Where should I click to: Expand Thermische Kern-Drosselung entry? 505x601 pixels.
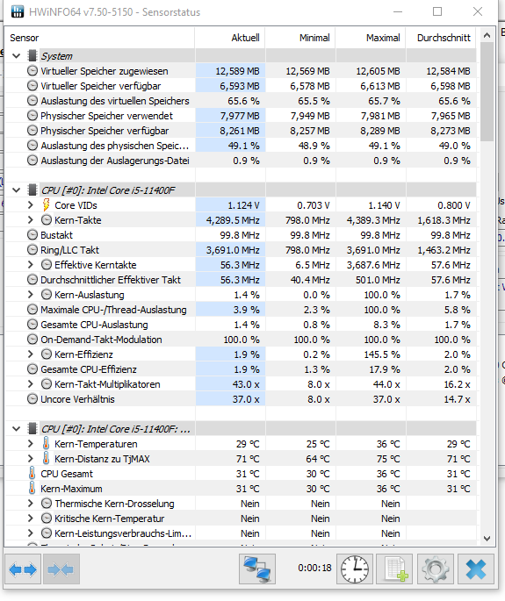click(x=31, y=504)
